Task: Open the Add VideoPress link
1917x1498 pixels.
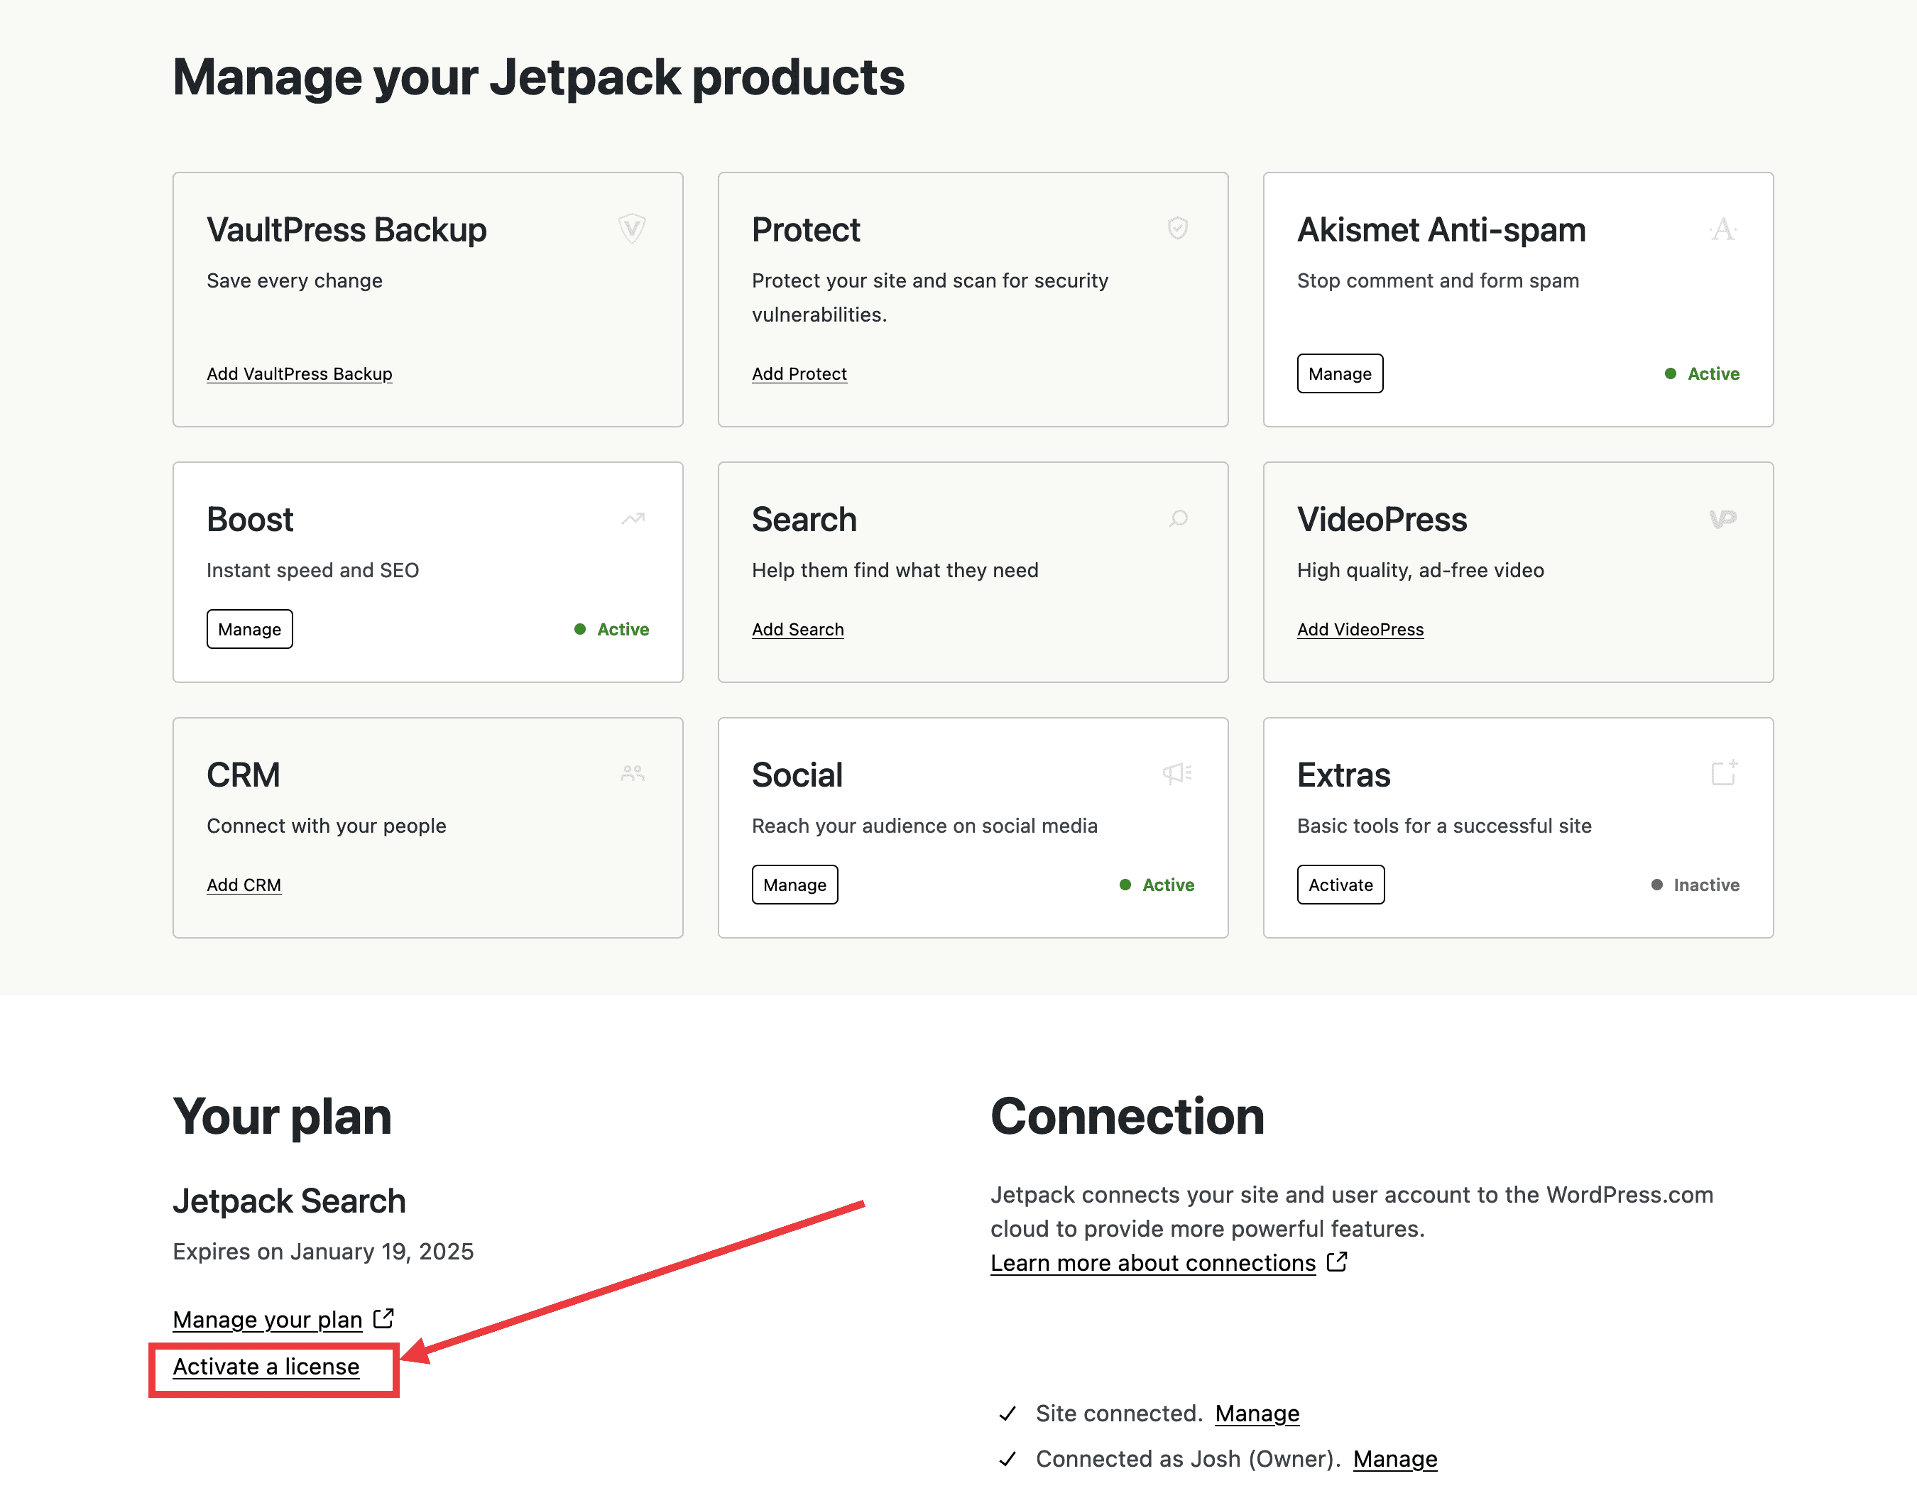Action: [x=1360, y=629]
